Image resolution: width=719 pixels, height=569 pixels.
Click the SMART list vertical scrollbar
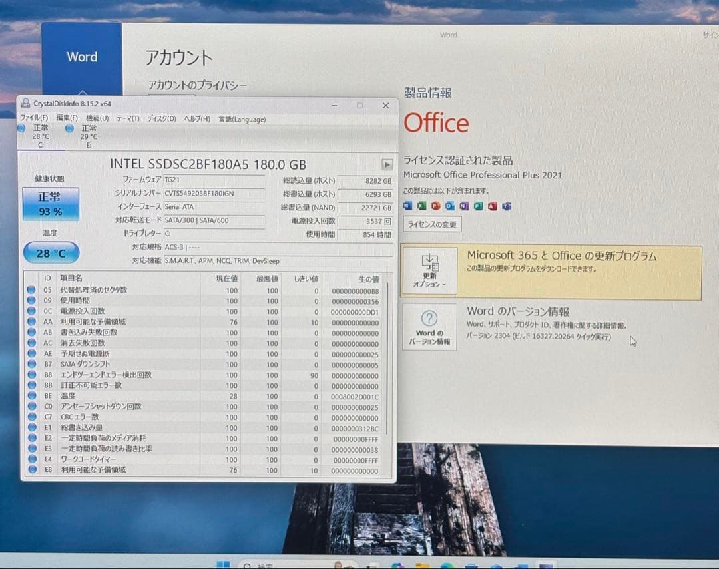(x=389, y=357)
